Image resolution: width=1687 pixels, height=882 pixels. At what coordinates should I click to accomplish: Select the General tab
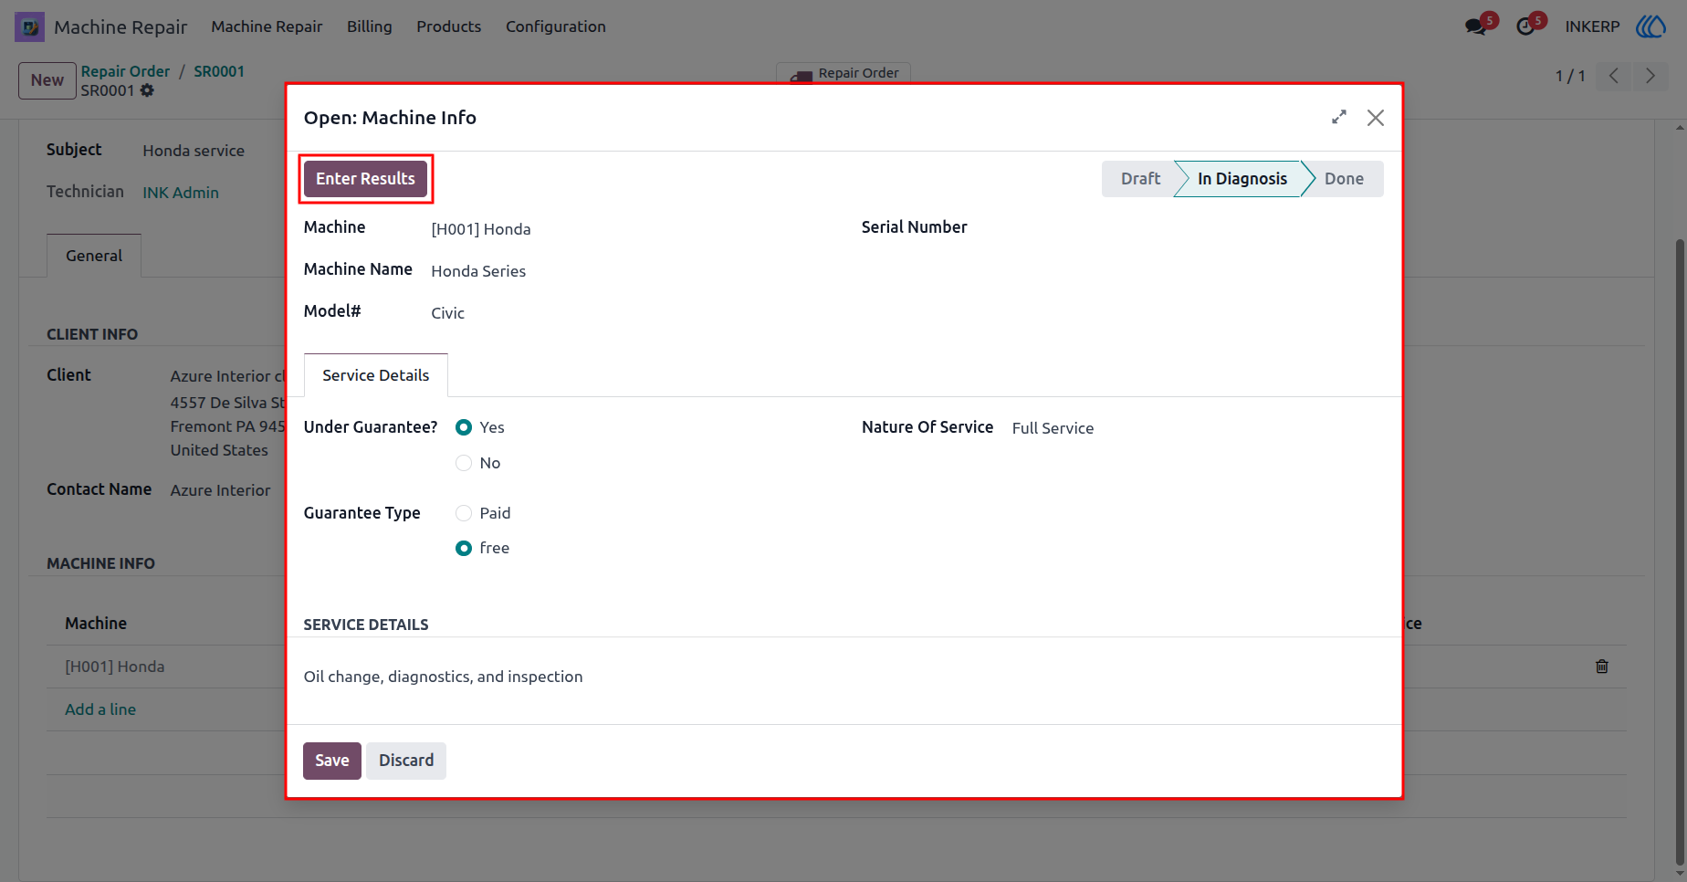[94, 256]
